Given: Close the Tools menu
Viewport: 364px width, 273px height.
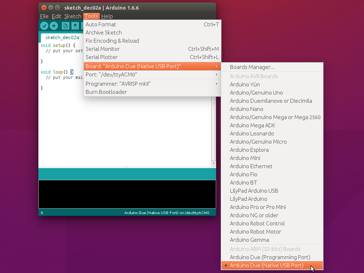Looking at the screenshot, I should 91,16.
